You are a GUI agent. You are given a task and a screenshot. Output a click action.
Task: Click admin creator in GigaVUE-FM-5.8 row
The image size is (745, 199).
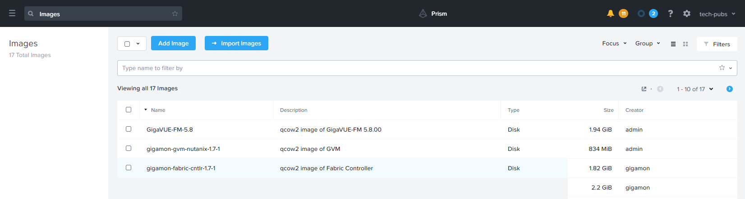[634, 129]
